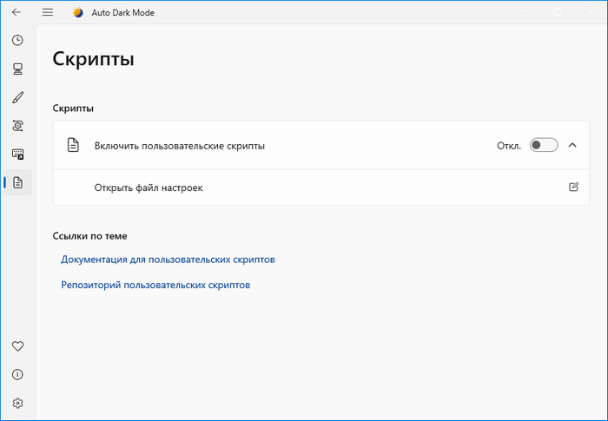
Task: Open the Personalization brush icon
Action: (x=18, y=97)
